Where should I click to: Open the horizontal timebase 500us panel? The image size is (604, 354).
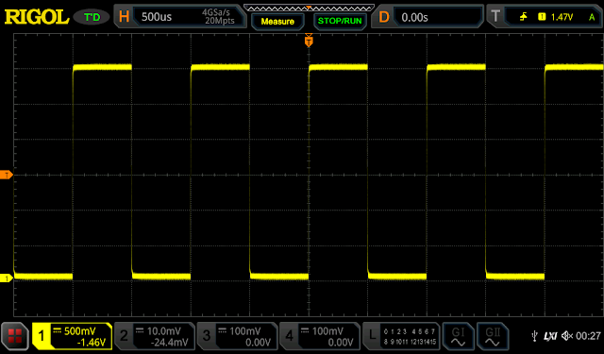180,17
